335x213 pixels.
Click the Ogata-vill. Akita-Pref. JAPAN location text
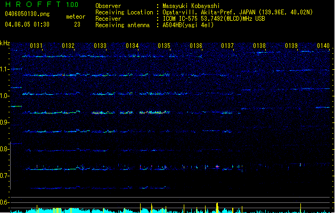238,12
